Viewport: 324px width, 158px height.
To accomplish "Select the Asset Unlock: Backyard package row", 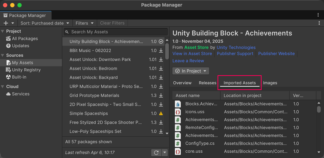I will [x=113, y=77].
